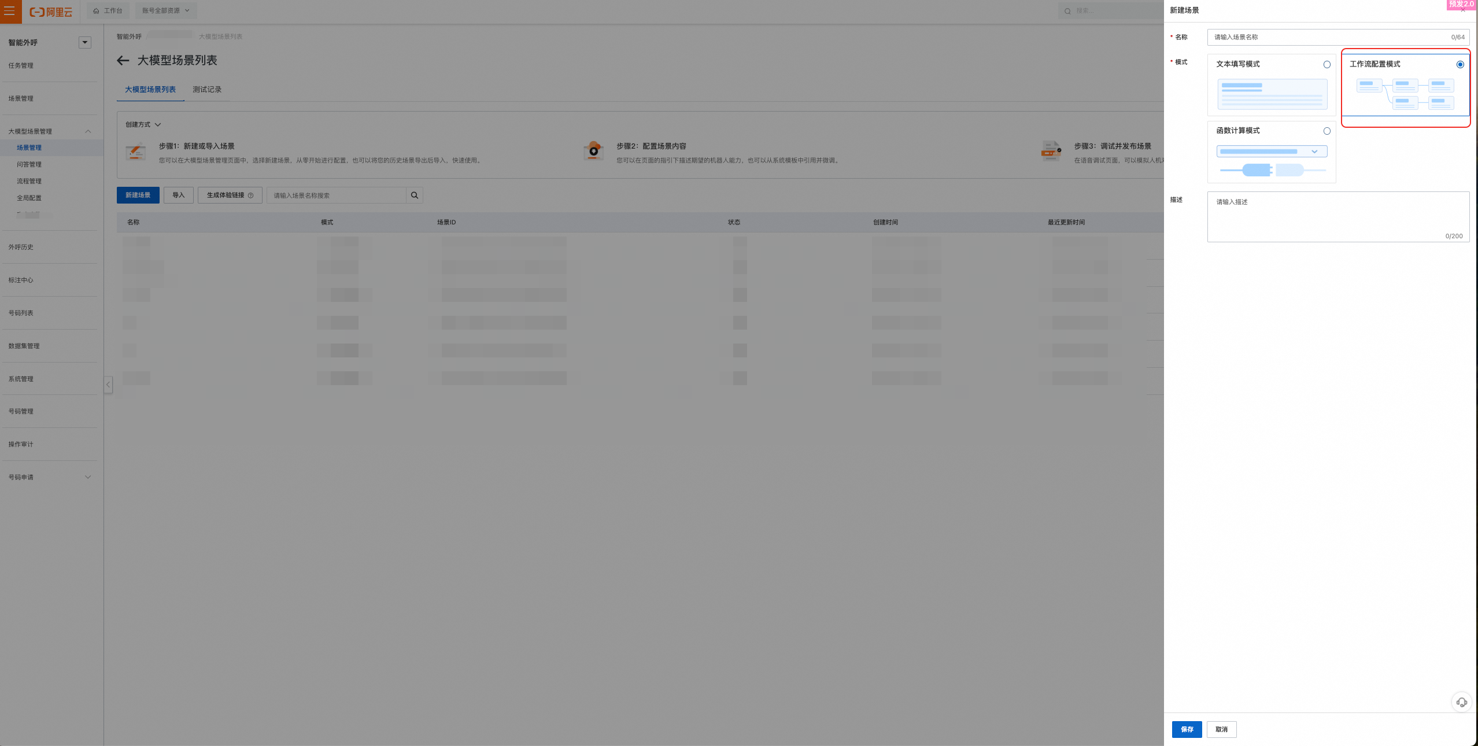The image size is (1478, 746).
Task: Click the 文本填写模式 preview thumbnail
Action: click(1272, 94)
